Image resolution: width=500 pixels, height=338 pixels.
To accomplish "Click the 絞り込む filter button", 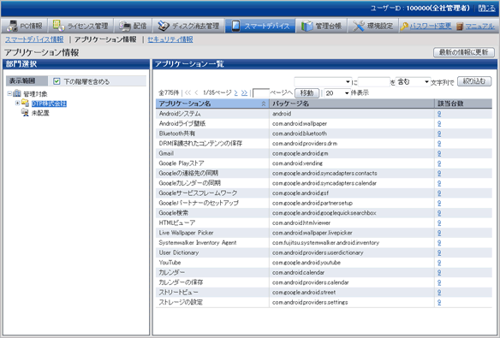I will [474, 81].
